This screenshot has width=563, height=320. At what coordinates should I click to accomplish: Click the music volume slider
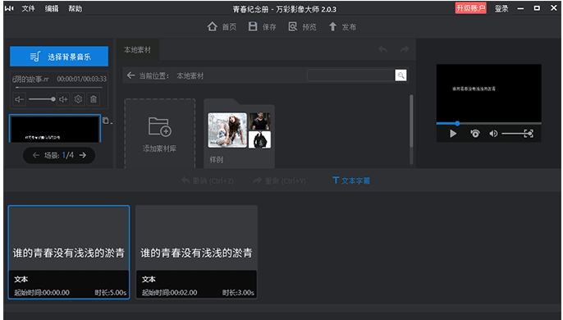click(42, 99)
